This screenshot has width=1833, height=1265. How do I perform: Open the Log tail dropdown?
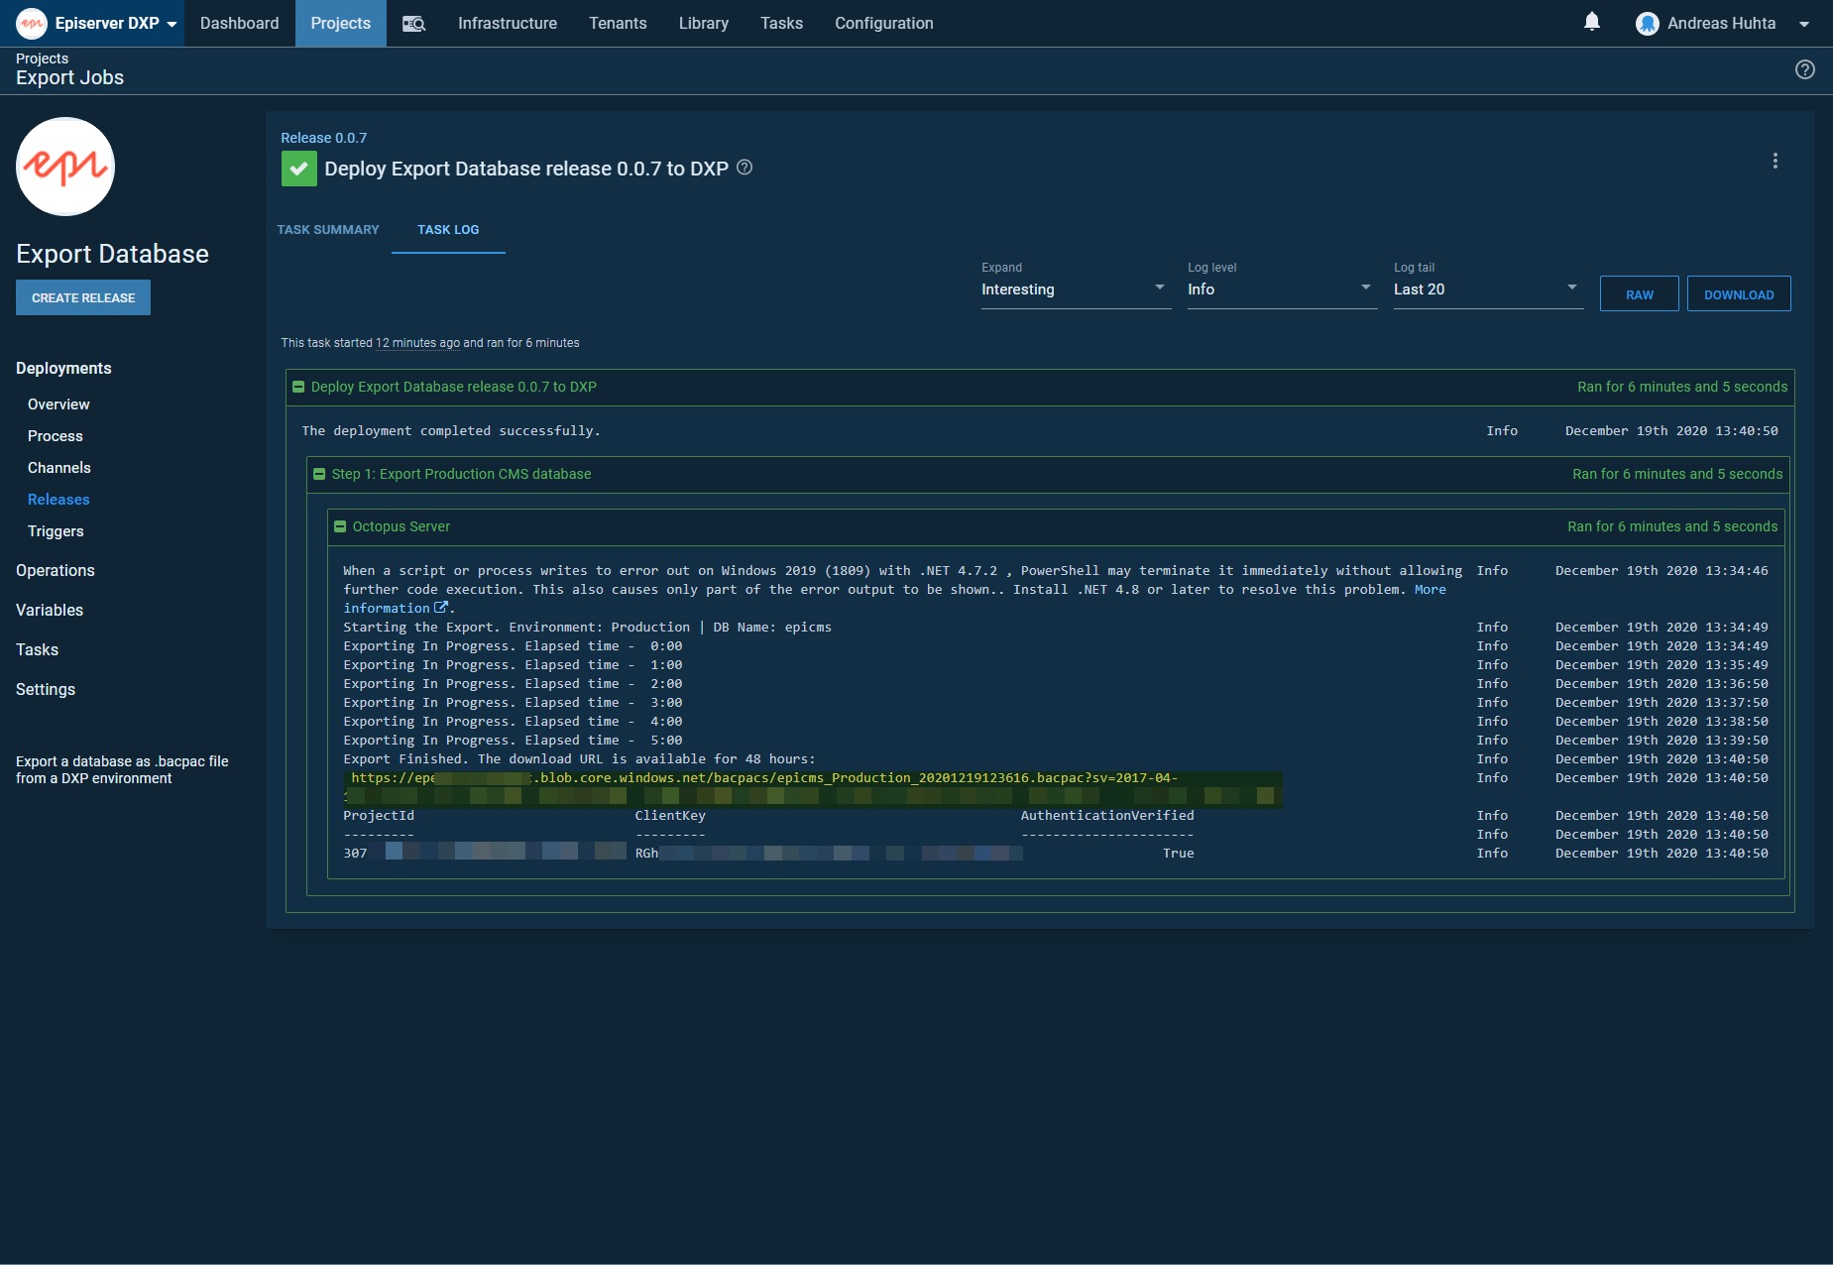pyautogui.click(x=1487, y=289)
